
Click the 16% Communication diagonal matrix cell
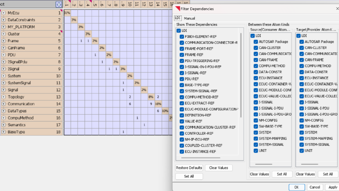click(x=158, y=104)
